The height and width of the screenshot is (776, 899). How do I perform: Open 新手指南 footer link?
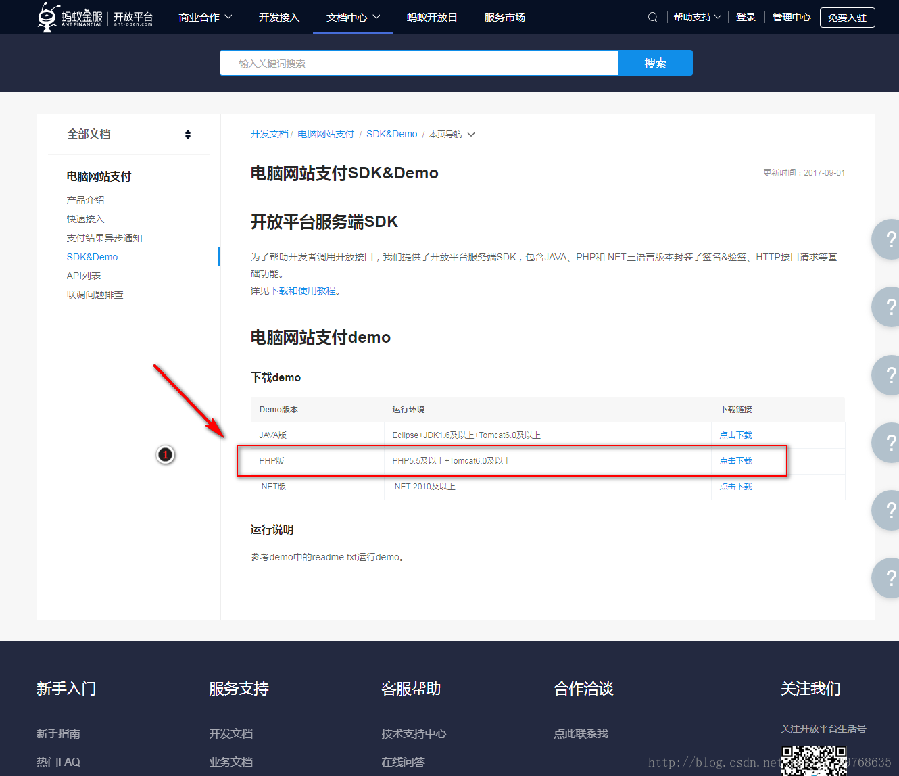(x=59, y=733)
